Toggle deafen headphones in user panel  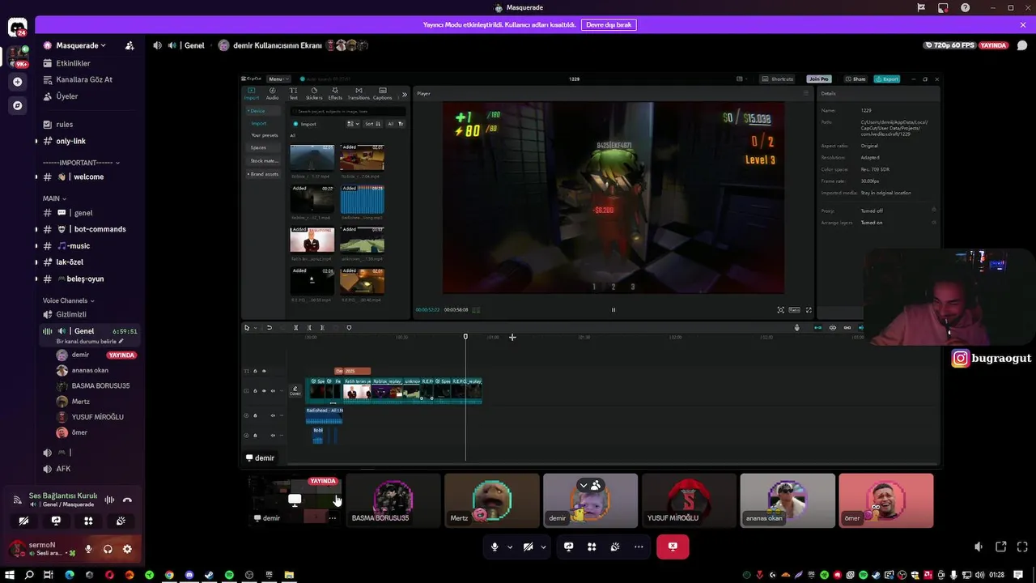[108, 549]
